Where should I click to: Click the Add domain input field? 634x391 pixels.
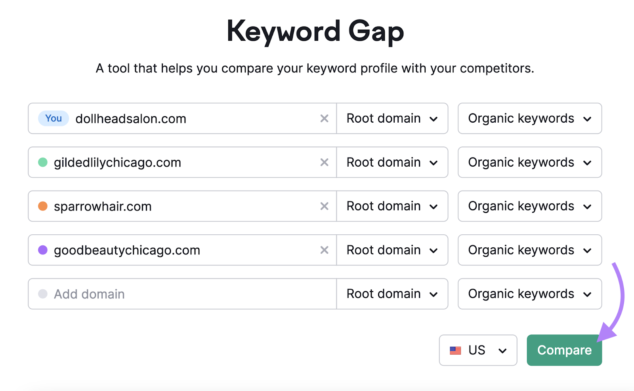(158, 294)
